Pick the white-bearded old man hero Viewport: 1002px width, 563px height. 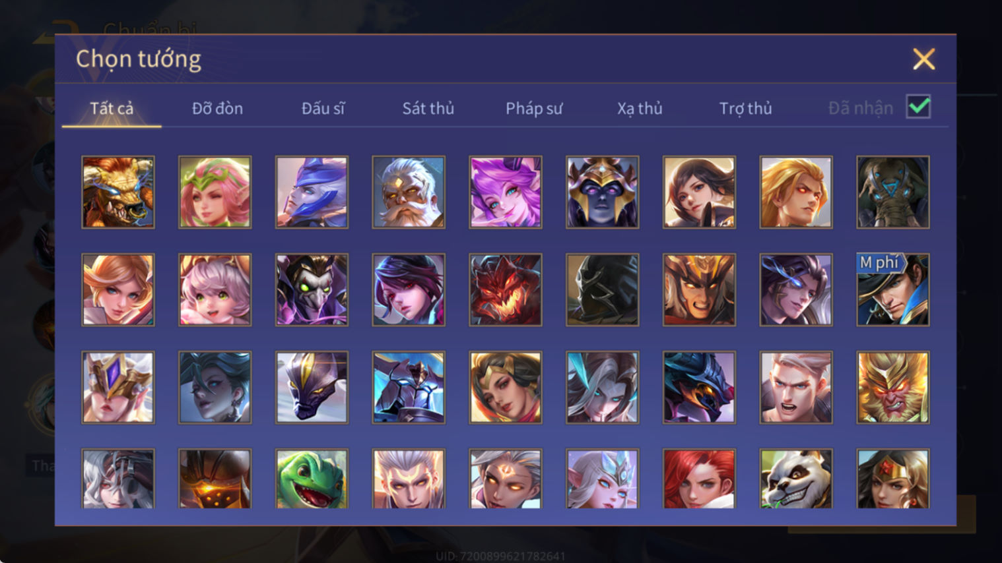point(409,193)
